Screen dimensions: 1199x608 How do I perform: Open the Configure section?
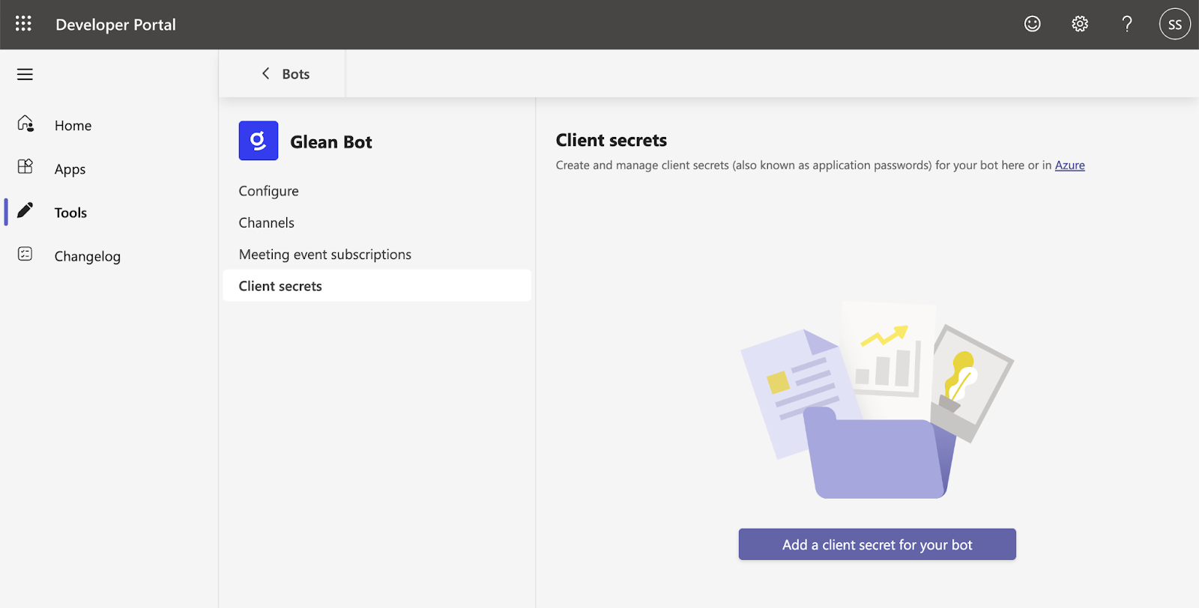click(268, 191)
